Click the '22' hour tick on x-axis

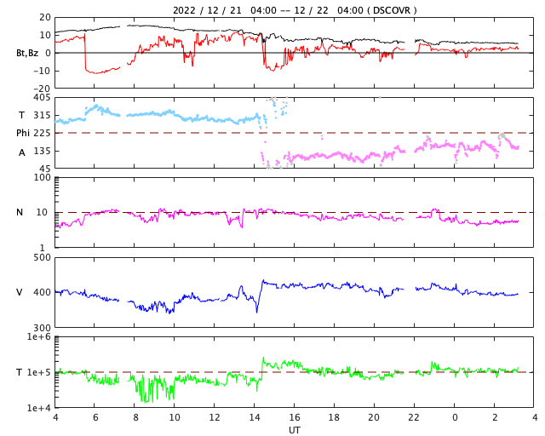pos(414,417)
